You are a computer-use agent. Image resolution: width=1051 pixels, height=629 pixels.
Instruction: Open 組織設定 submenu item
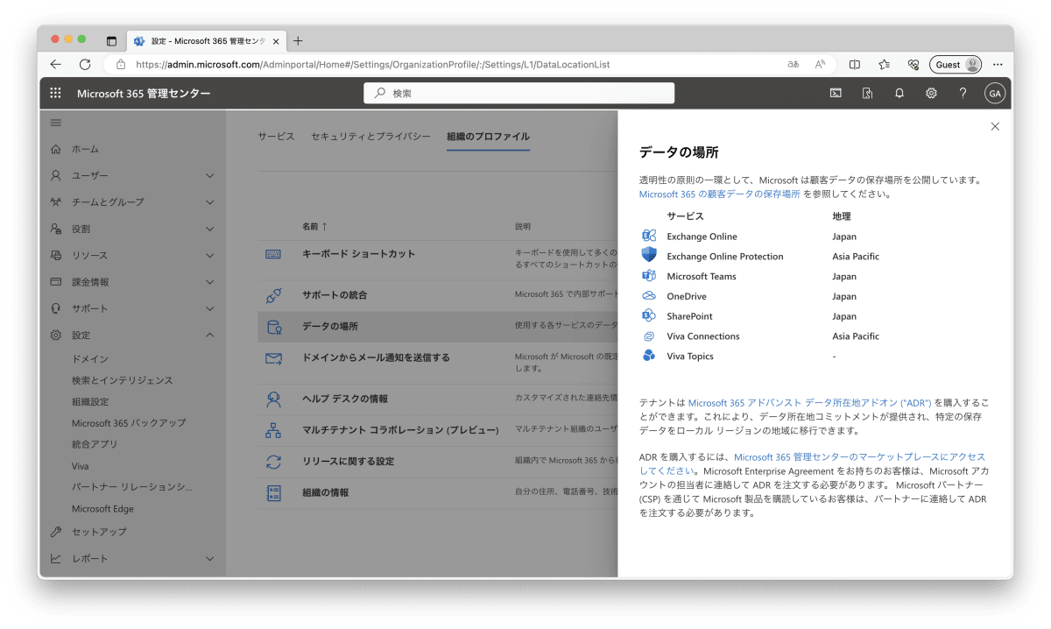pyautogui.click(x=90, y=402)
